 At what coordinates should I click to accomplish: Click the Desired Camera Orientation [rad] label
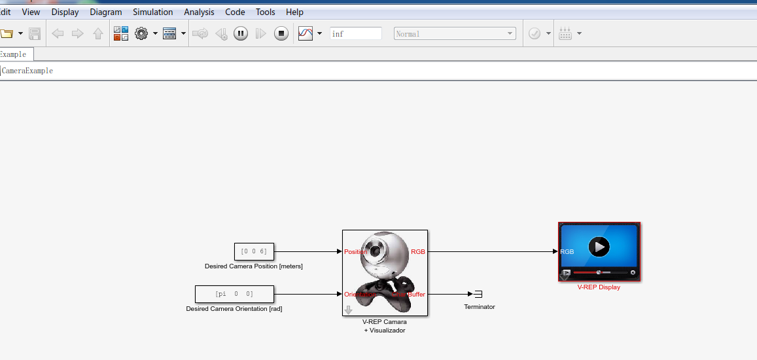(x=234, y=308)
